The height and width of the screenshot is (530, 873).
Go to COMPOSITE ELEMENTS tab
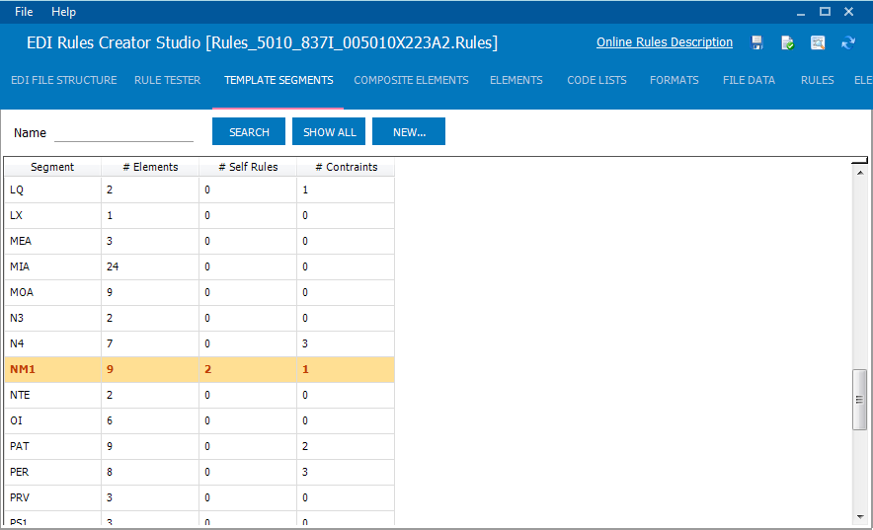pyautogui.click(x=411, y=80)
